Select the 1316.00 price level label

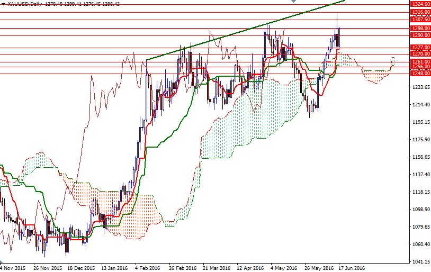pos(420,12)
